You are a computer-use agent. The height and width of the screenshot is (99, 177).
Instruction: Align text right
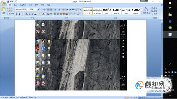coord(61,14)
